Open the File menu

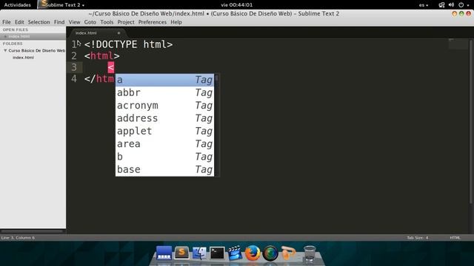tap(7, 22)
